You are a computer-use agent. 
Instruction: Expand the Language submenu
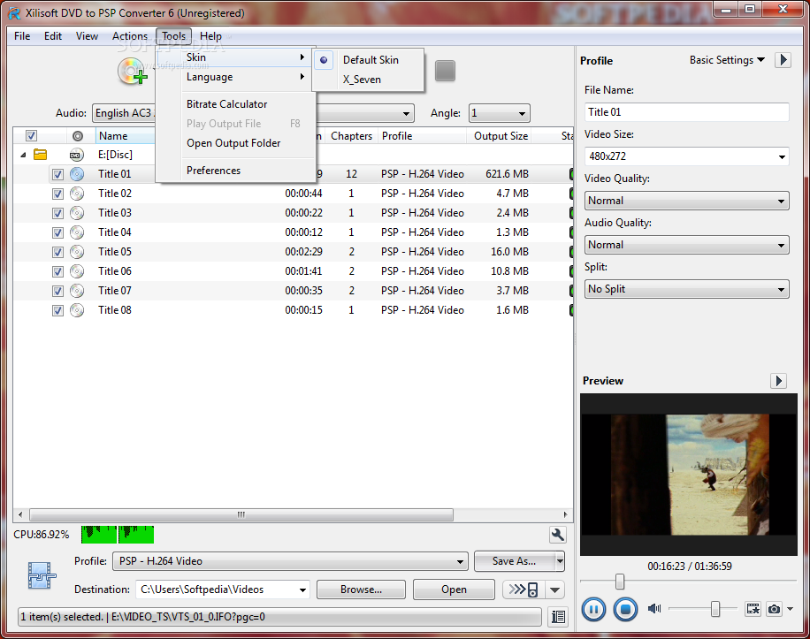236,77
